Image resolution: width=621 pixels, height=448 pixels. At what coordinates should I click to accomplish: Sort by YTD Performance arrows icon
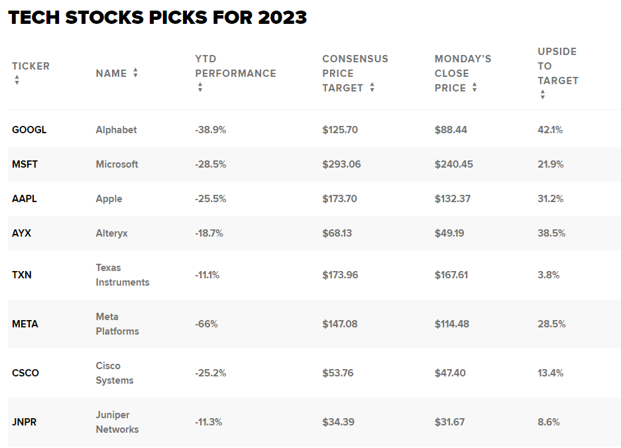click(200, 87)
